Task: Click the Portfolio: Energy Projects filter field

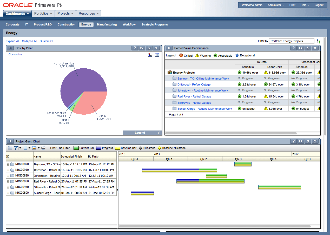Action: 292,41
